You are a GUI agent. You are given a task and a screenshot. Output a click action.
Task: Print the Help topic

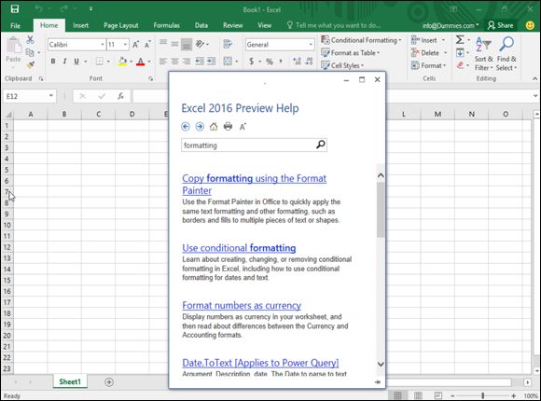(228, 127)
